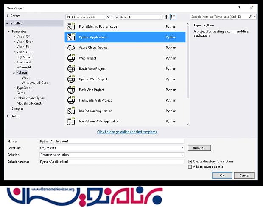
Task: Select Web under Python
Action: (x=25, y=78)
